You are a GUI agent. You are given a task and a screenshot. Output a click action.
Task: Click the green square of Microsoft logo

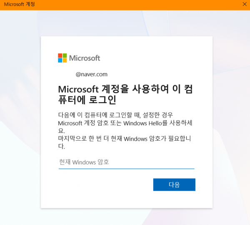point(65,56)
